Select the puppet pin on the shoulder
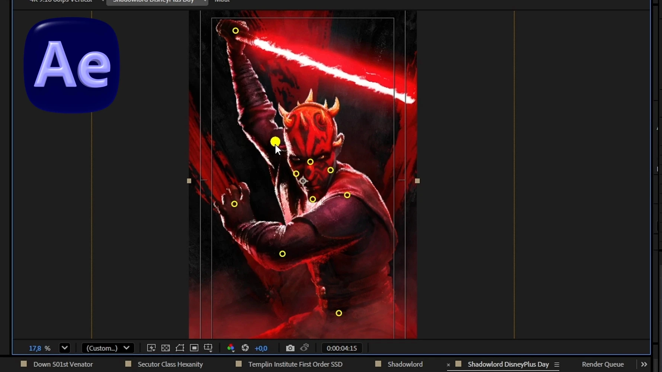This screenshot has height=372, width=662. (x=347, y=195)
